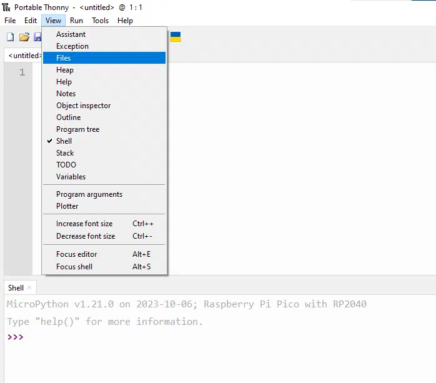Toggle the Variables view
Screen dimensions: 436x383
(x=104, y=177)
